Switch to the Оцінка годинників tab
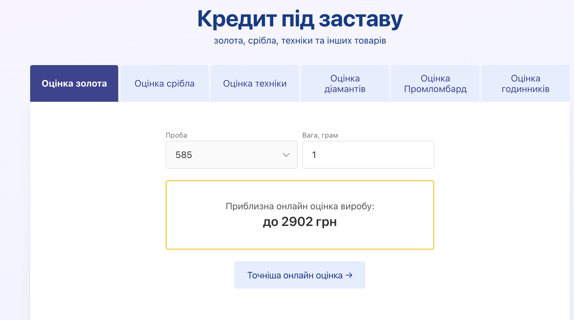574x320 pixels. click(x=525, y=83)
